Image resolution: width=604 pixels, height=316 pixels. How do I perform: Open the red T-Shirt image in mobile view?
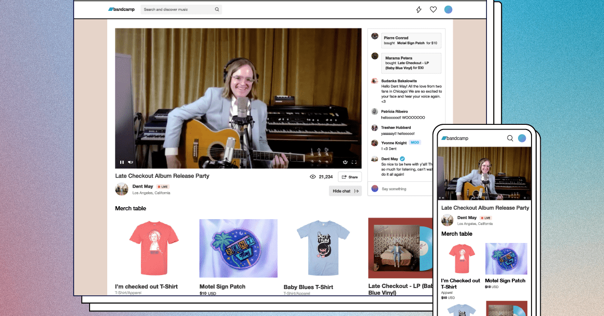(x=462, y=258)
